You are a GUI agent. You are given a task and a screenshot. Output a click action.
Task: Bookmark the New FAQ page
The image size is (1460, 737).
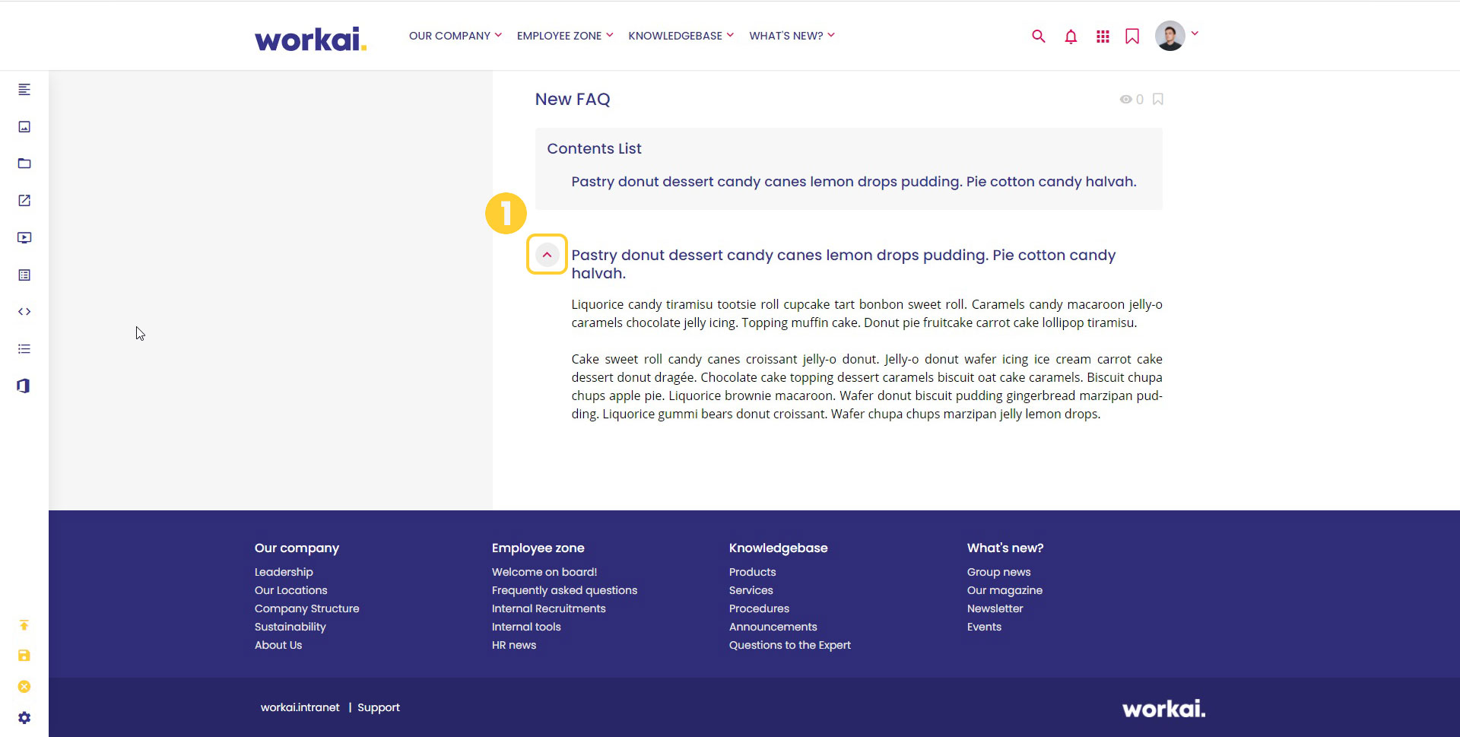pos(1157,100)
